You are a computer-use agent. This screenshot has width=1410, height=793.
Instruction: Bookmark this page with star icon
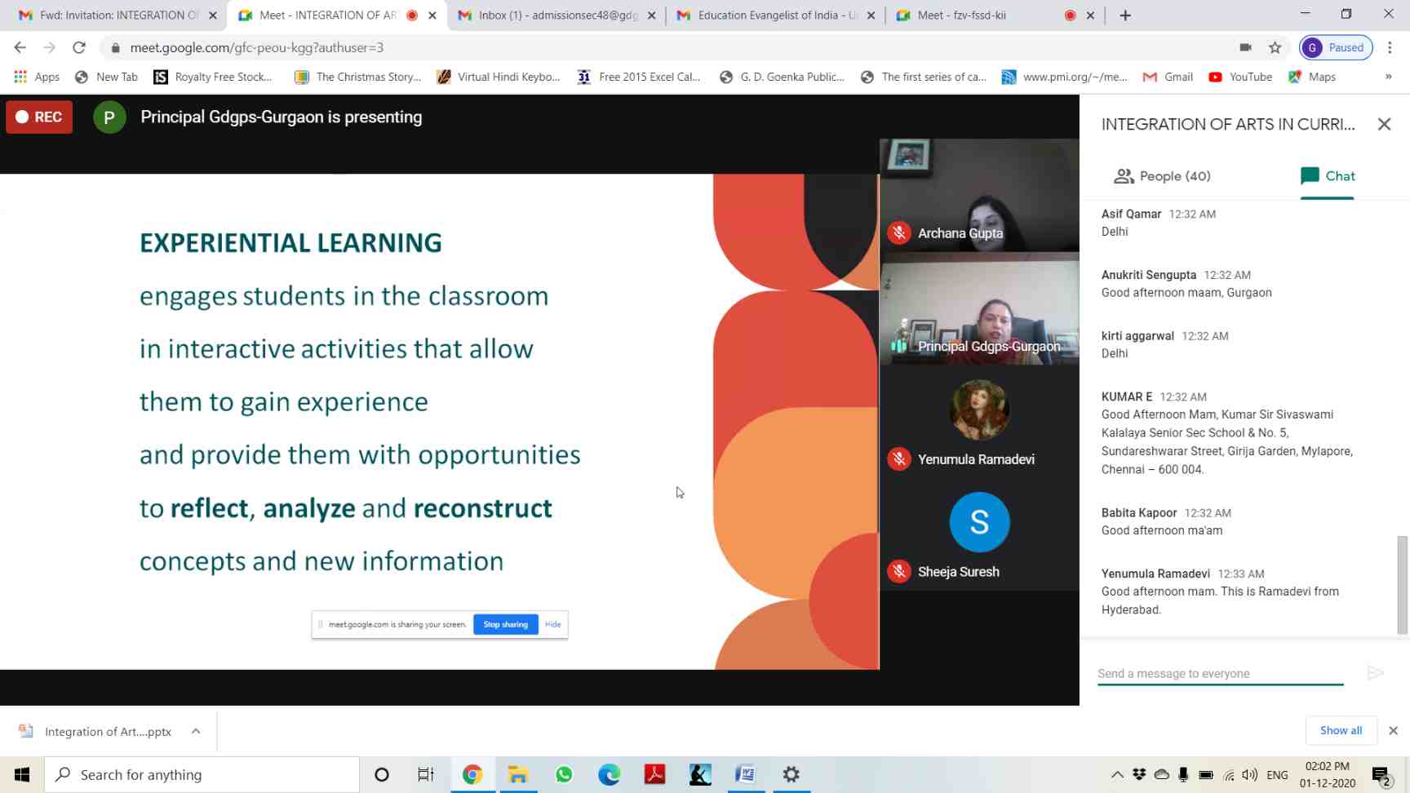[1275, 47]
